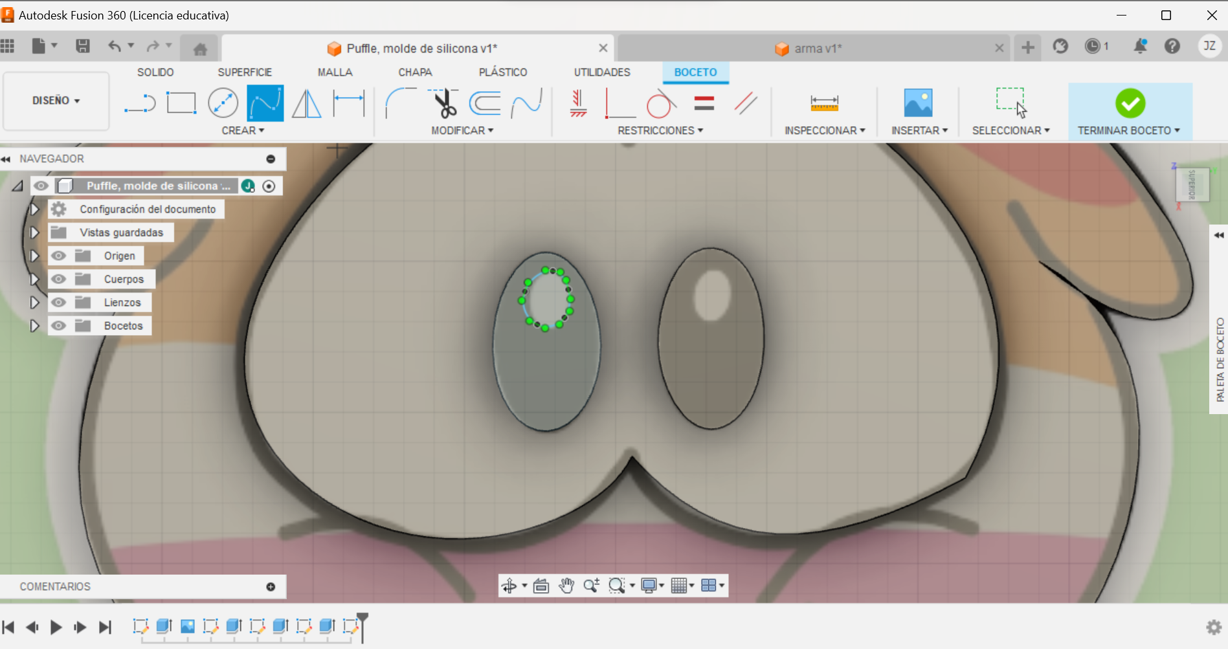Apply Tangent constraint
This screenshot has width=1228, height=649.
click(661, 104)
